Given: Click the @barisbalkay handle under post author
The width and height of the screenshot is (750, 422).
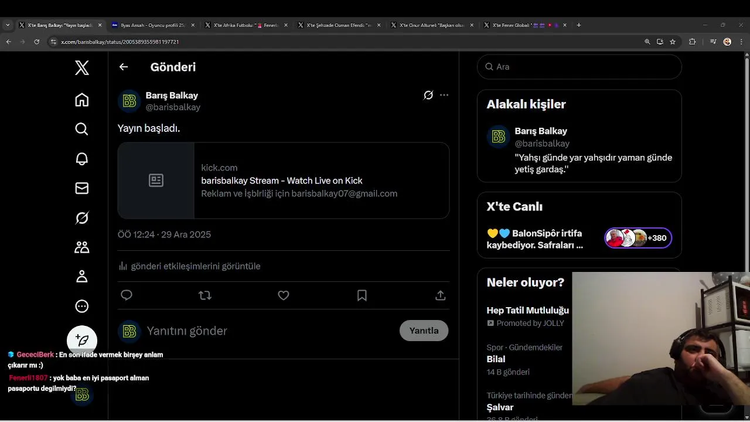Looking at the screenshot, I should [x=173, y=107].
